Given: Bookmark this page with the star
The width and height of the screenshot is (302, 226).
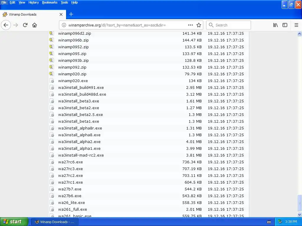Looking at the screenshot, I should tap(199, 25).
